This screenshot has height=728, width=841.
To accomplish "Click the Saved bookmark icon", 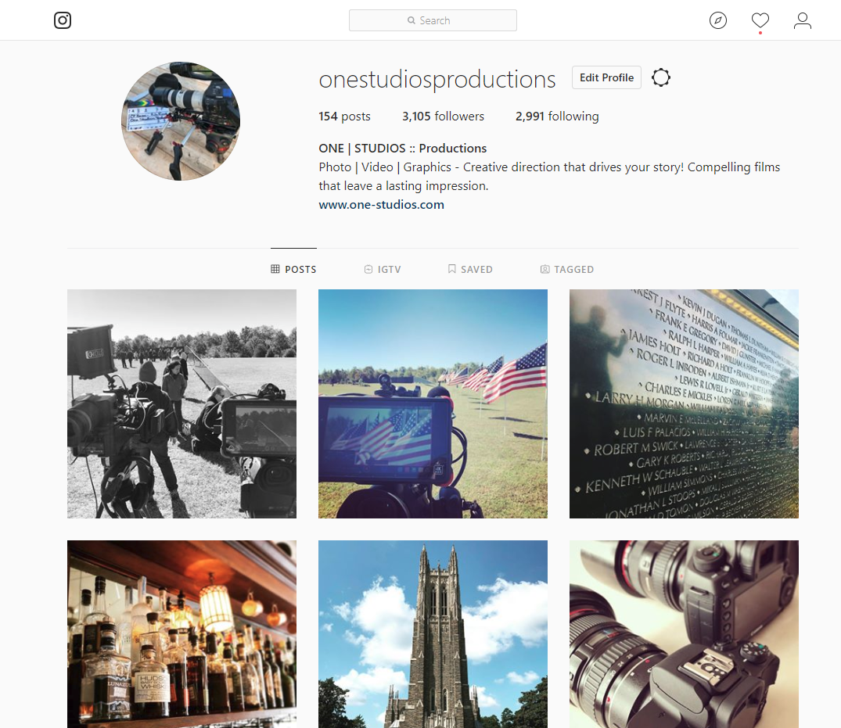I will click(x=452, y=269).
